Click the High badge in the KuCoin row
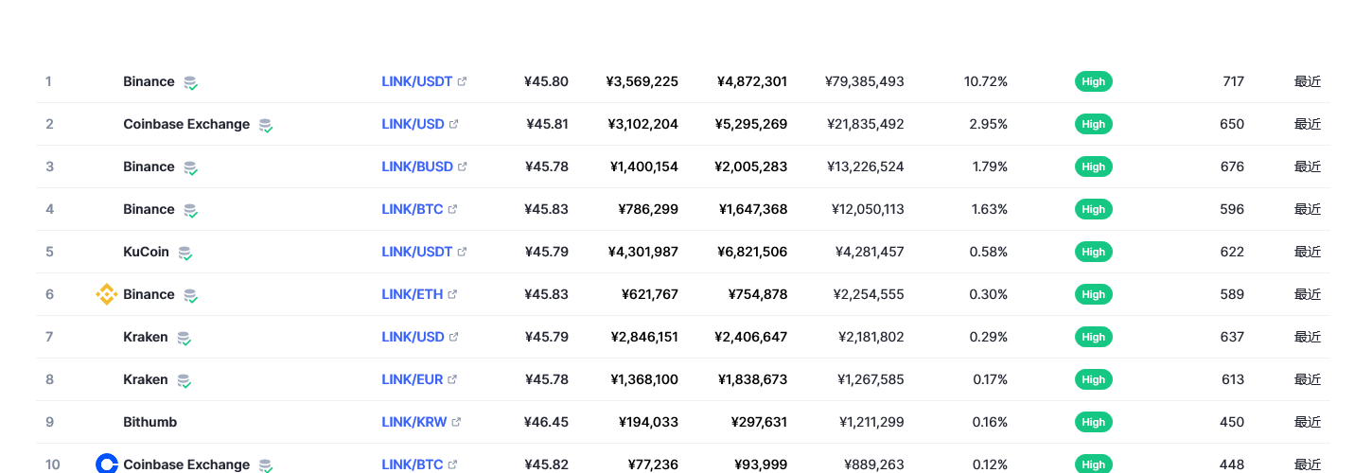The image size is (1372, 473). click(1094, 252)
